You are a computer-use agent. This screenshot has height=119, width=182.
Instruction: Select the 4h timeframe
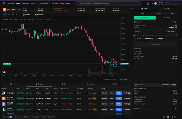pyautogui.click(x=13, y=15)
